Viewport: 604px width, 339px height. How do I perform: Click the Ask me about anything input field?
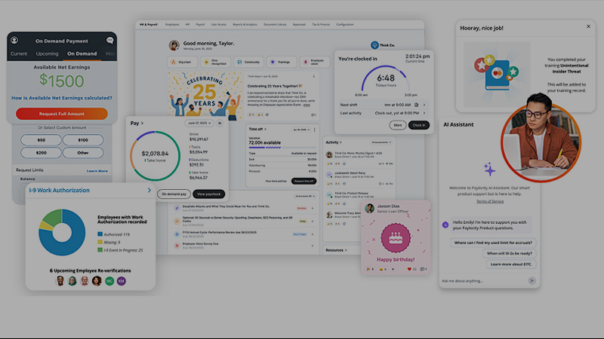point(483,280)
